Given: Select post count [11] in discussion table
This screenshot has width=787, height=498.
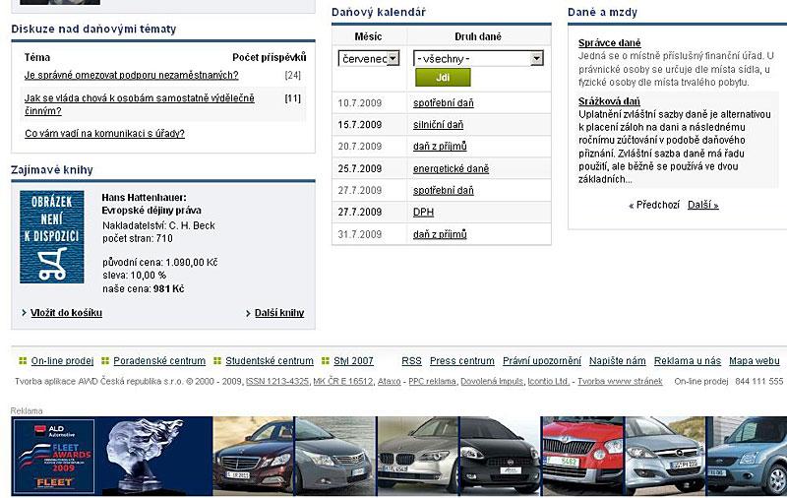Looking at the screenshot, I should tap(292, 98).
